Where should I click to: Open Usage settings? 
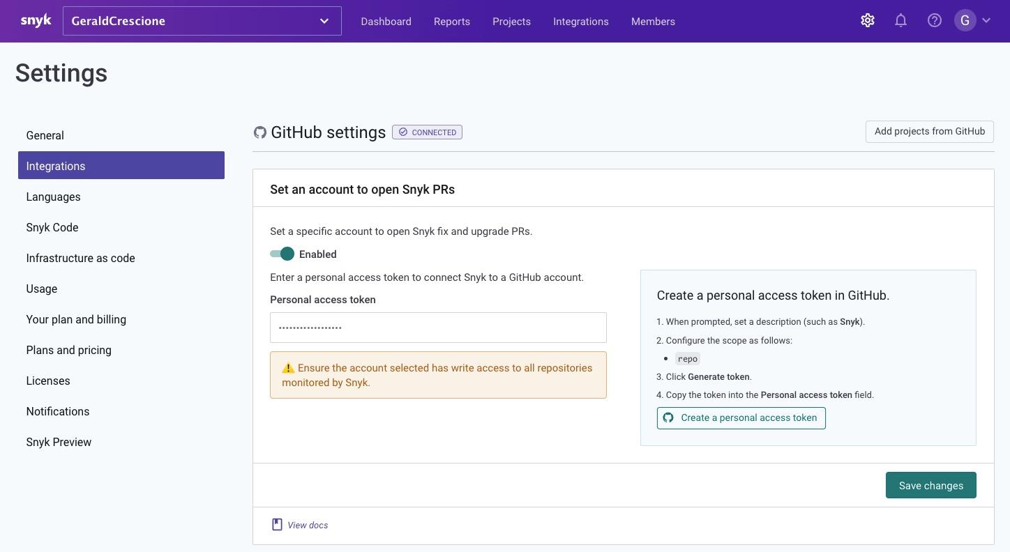point(121,289)
